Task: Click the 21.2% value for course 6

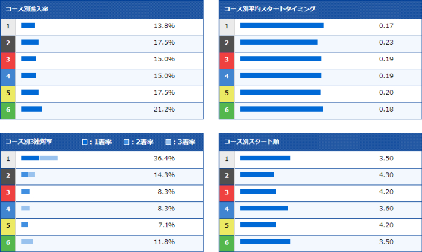Action: tap(164, 109)
